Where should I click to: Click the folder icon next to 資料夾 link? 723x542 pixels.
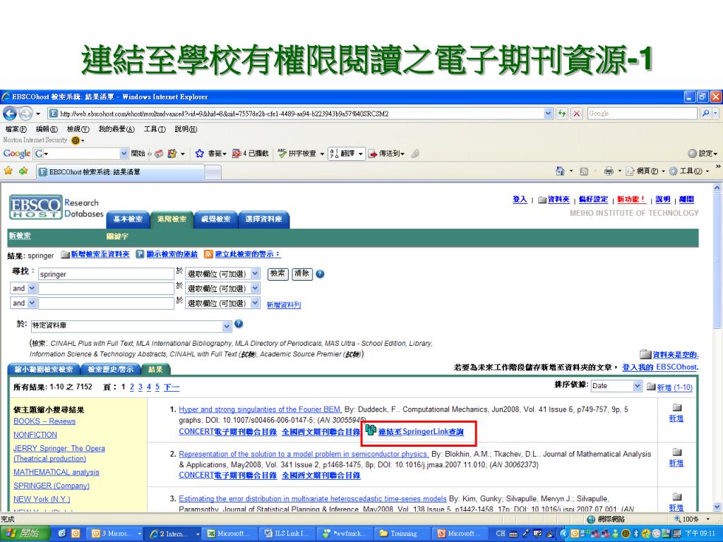click(x=542, y=200)
